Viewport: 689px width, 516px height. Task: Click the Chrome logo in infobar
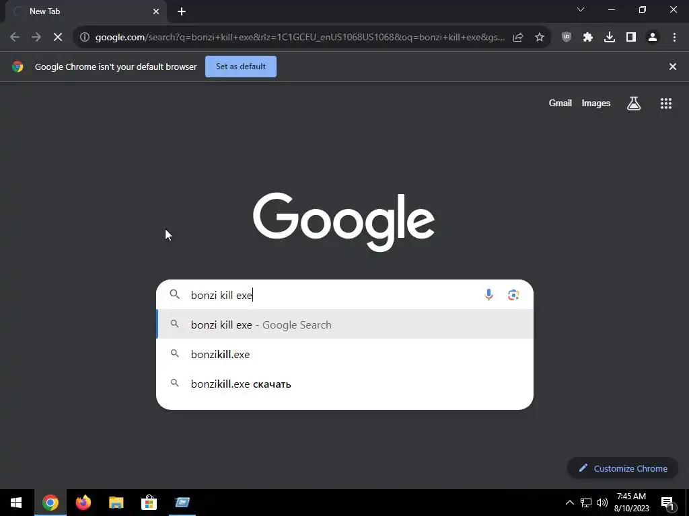click(17, 67)
